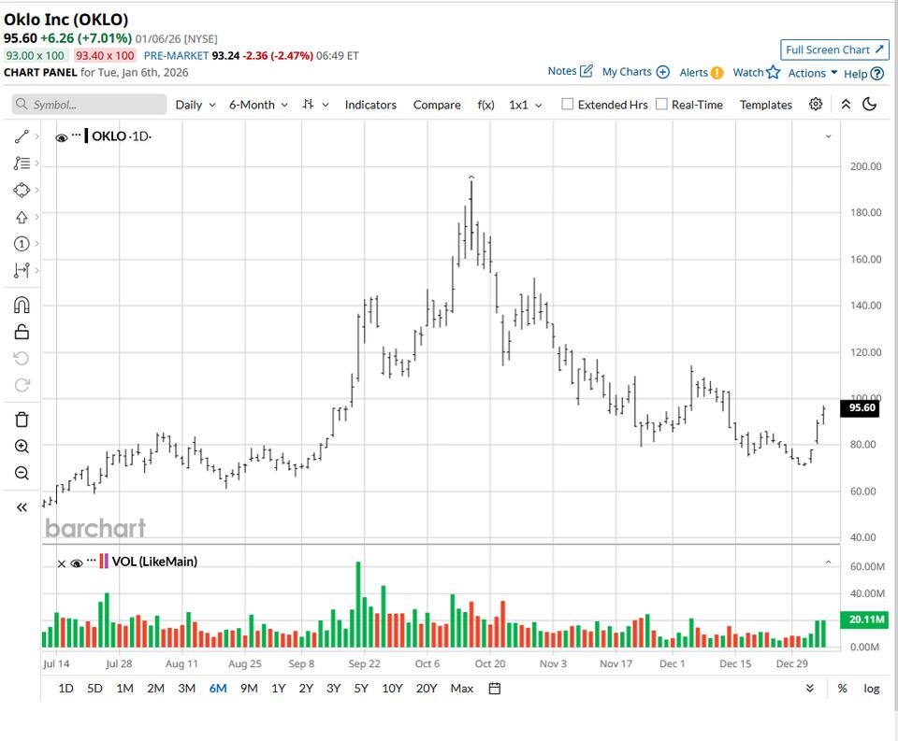Expand the Actions dropdown menu
The image size is (898, 741).
click(x=812, y=73)
